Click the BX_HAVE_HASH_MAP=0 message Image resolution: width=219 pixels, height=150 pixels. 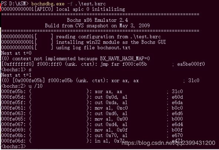[x=76, y=59]
